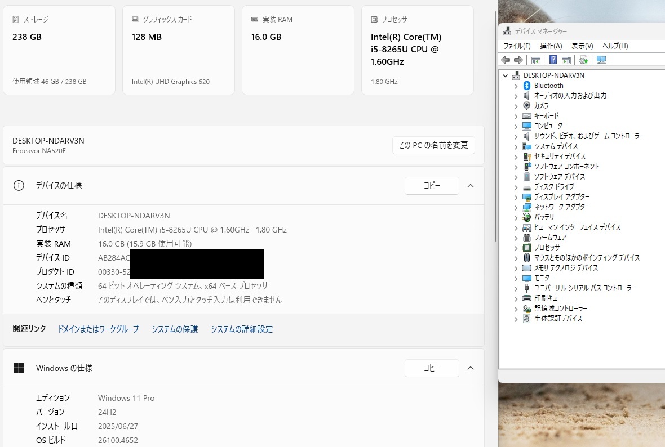Image resolution: width=665 pixels, height=447 pixels.
Task: Expand the Bluetooth category
Action: (x=516, y=86)
